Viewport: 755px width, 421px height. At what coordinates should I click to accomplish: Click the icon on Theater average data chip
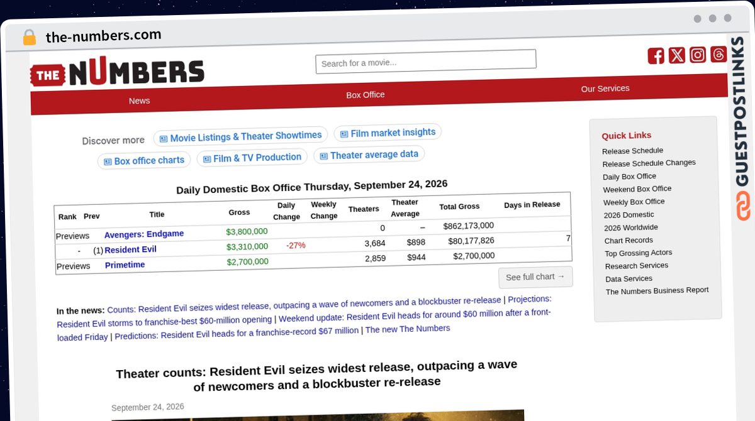coord(324,156)
